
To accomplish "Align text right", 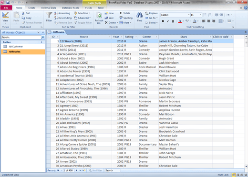I will point(214,21).
